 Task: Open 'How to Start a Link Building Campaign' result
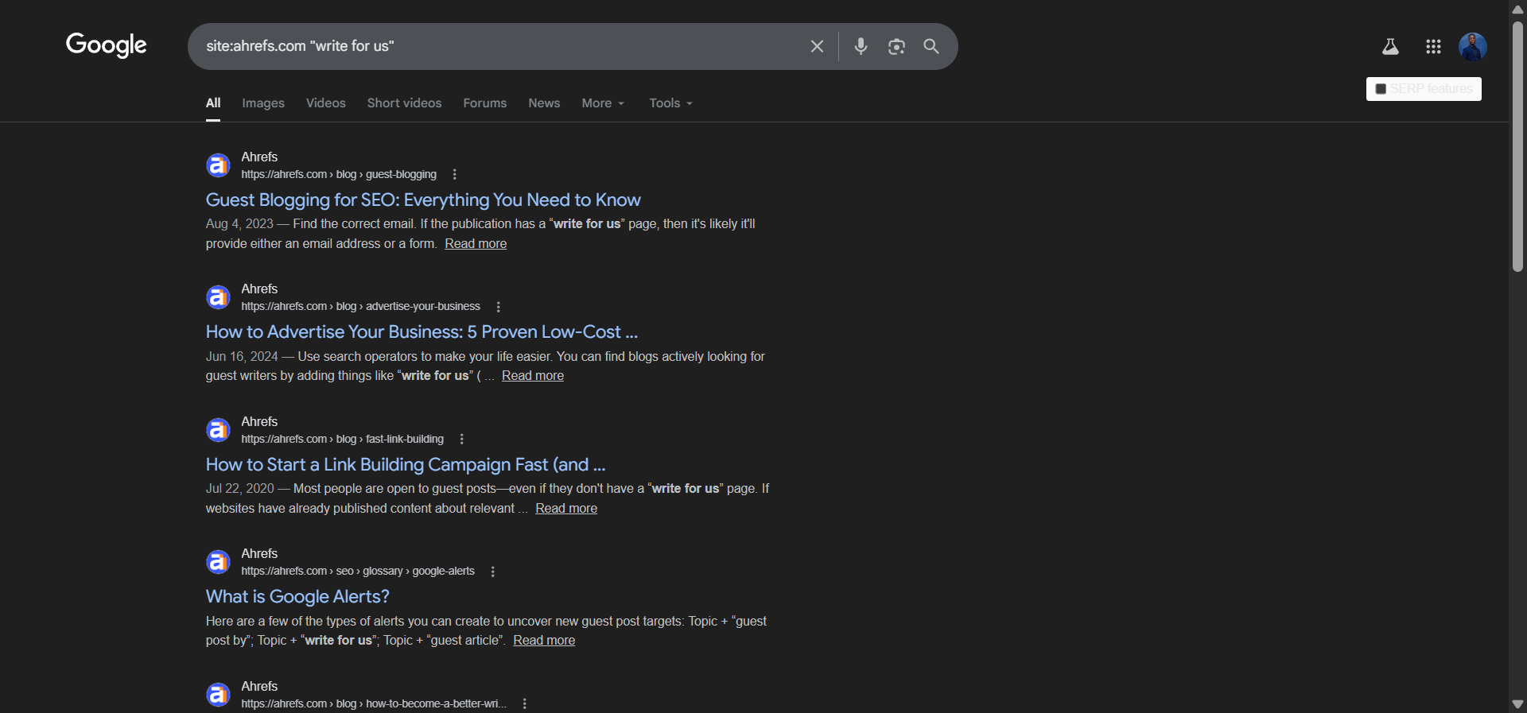tap(406, 465)
